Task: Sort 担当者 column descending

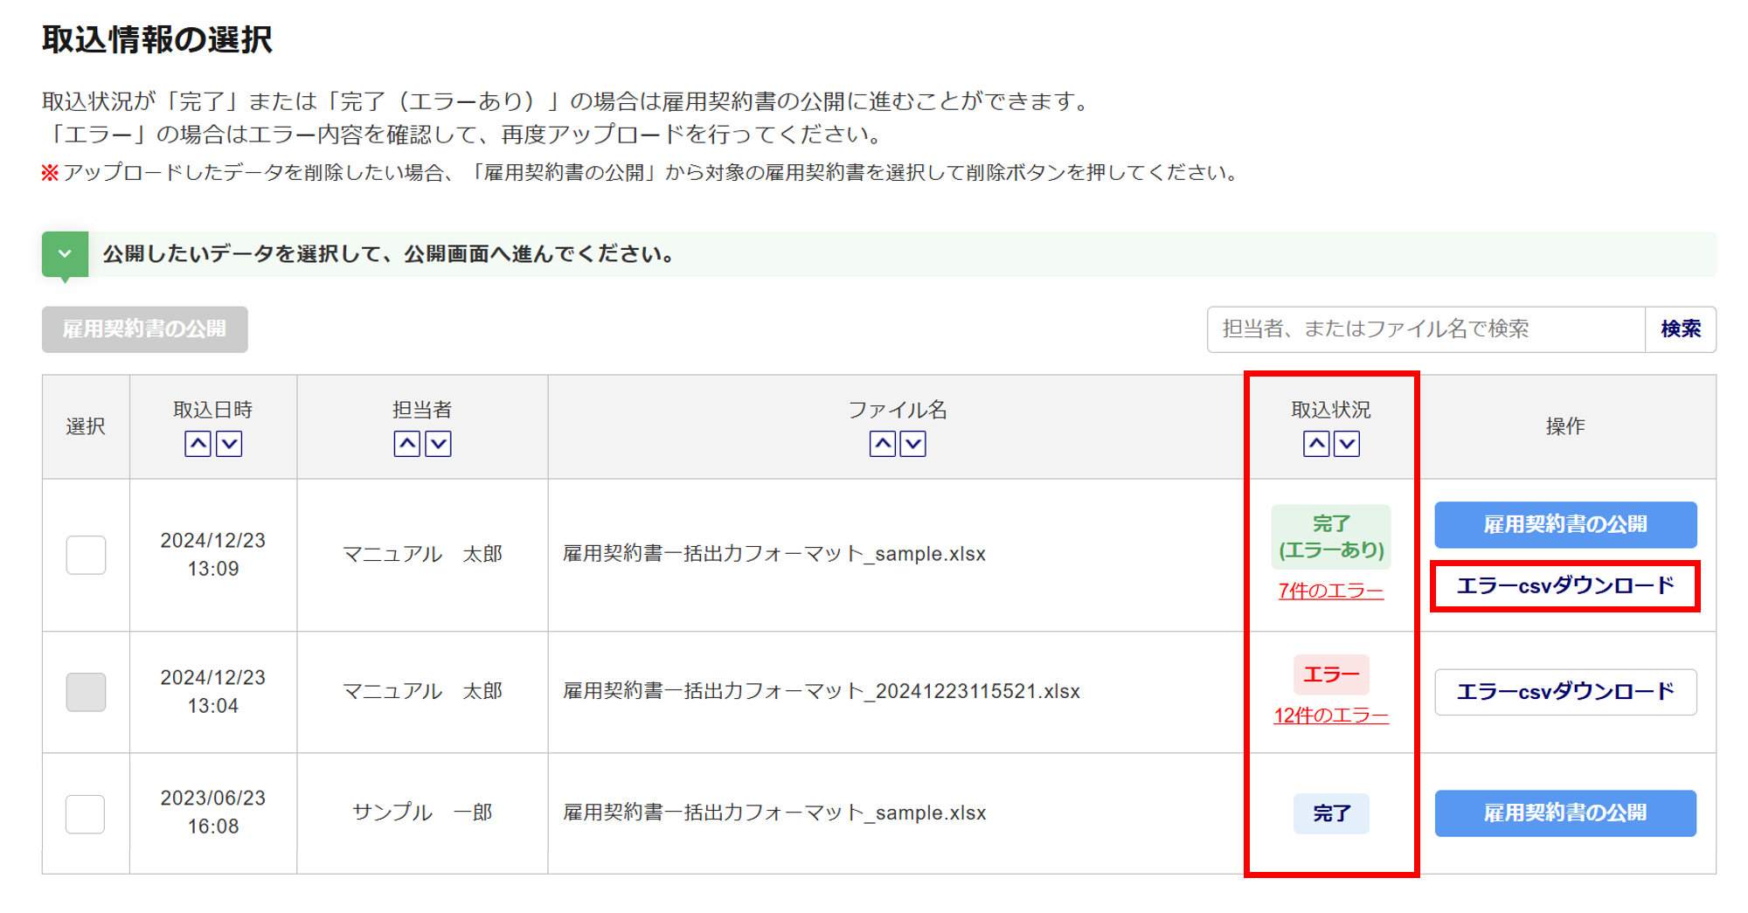Action: 438,444
